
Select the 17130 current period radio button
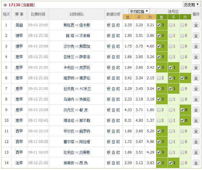(x=5, y=5)
